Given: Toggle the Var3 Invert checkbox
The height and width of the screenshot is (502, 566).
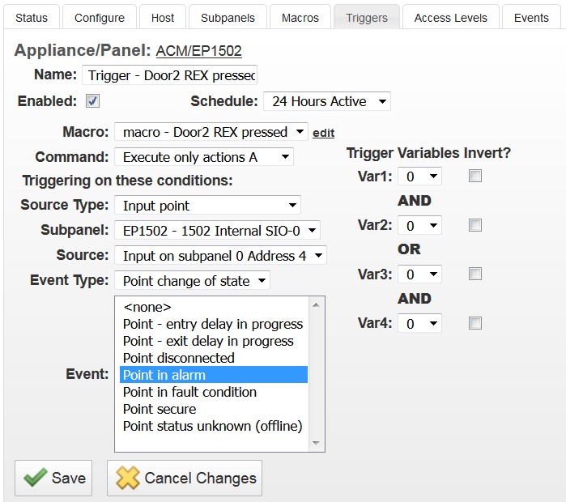Looking at the screenshot, I should [x=475, y=274].
